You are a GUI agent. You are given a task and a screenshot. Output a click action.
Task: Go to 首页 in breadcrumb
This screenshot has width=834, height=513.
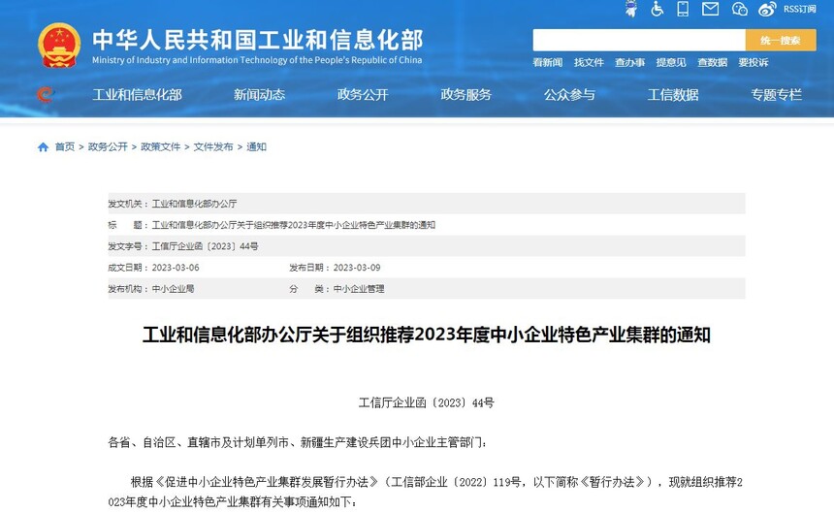[65, 147]
